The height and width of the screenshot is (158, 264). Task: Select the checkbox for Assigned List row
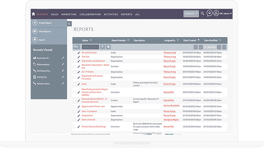click(74, 115)
